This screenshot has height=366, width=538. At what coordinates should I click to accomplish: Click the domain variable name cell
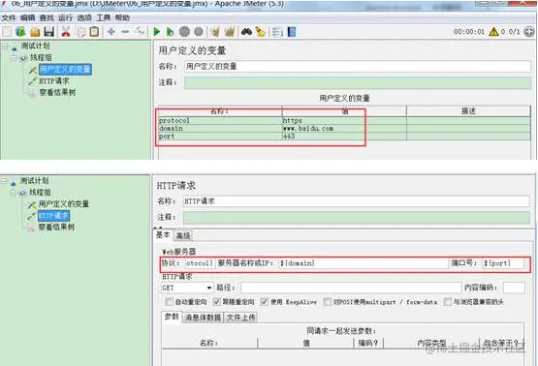coord(220,129)
